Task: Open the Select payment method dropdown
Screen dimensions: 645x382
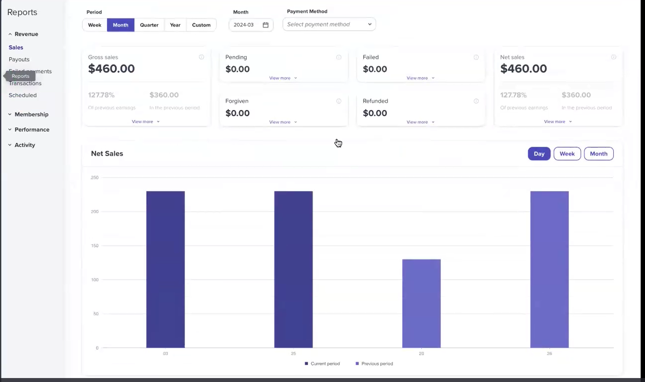Action: [329, 25]
